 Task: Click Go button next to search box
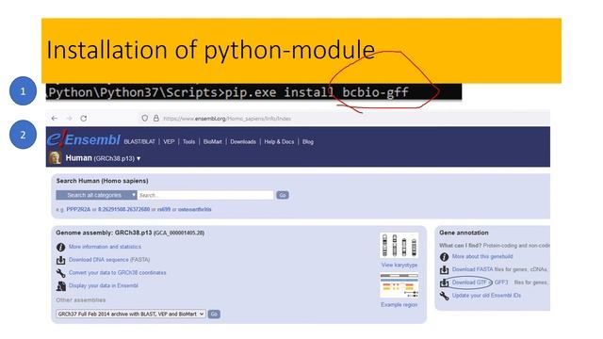point(283,195)
